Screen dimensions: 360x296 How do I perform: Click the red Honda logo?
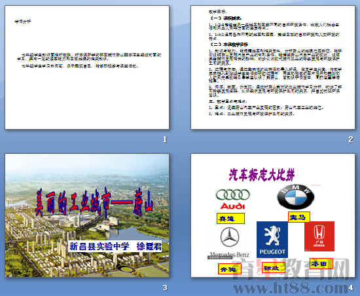[x=319, y=236]
